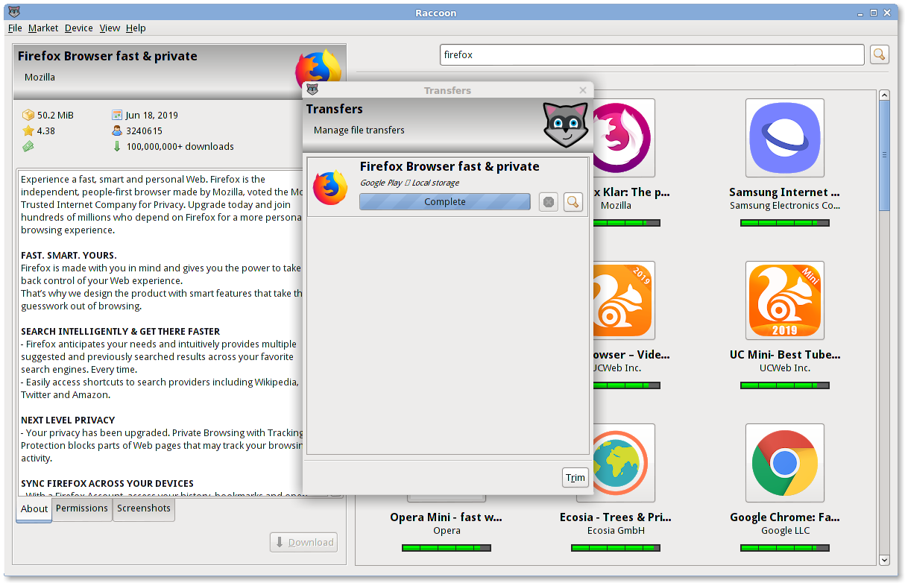This screenshot has width=905, height=583.
Task: Click the Samsung Electronics Co... publisher label
Action: pyautogui.click(x=785, y=206)
